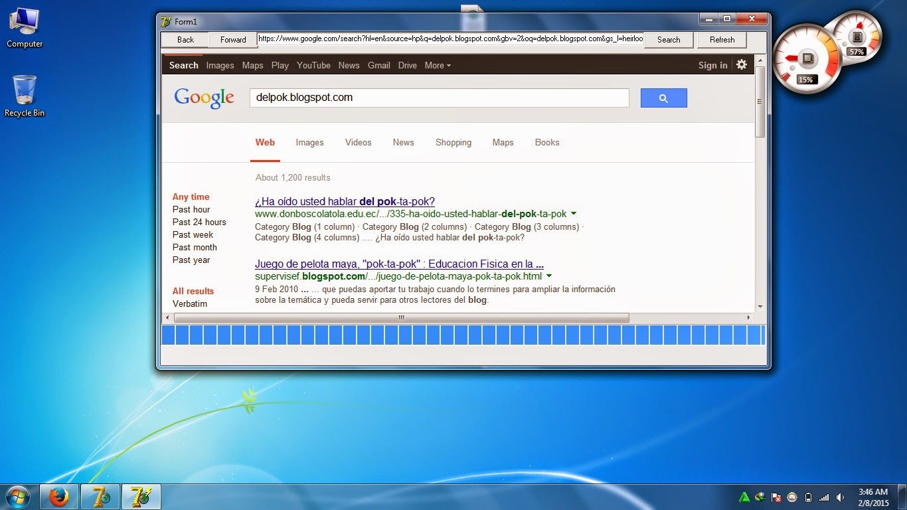Viewport: 907px width, 510px height.
Task: Click the vertical page scrollbar thumb
Action: [760, 102]
